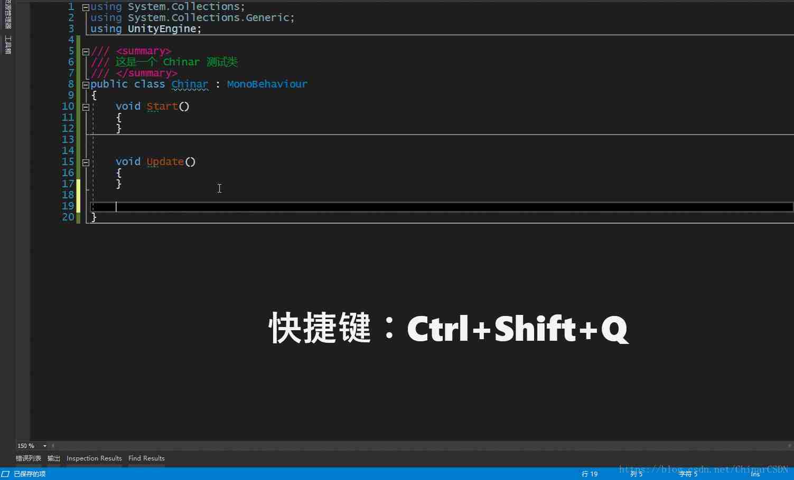Image resolution: width=794 pixels, height=480 pixels.
Task: Click the 行 19 status indicator
Action: click(x=590, y=474)
